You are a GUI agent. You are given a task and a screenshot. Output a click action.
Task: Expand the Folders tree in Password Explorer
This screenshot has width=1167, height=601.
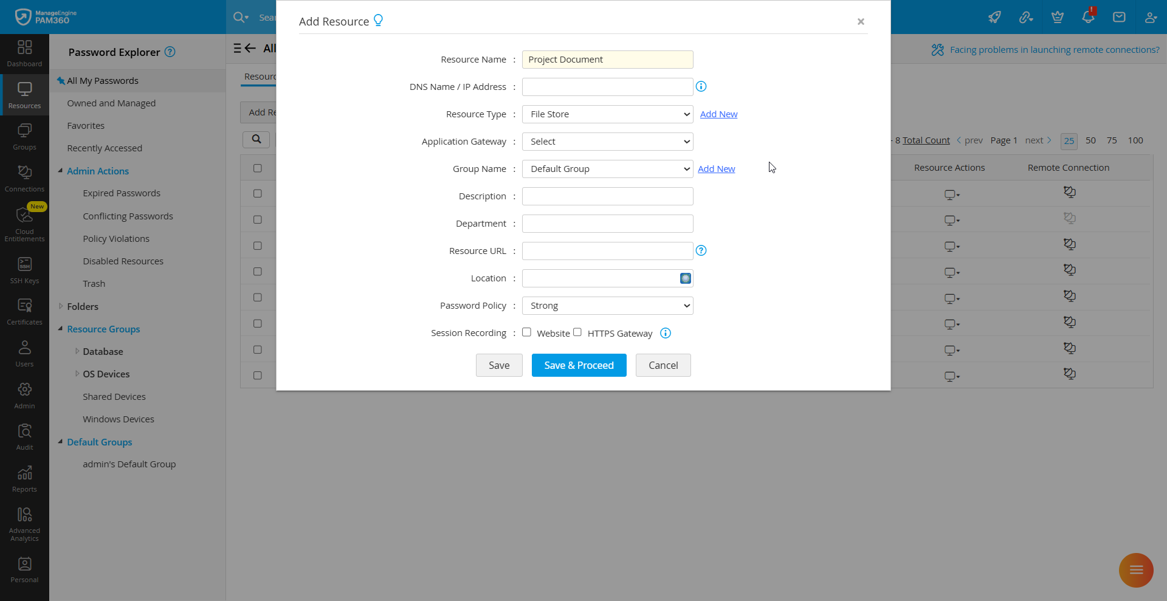(x=83, y=306)
